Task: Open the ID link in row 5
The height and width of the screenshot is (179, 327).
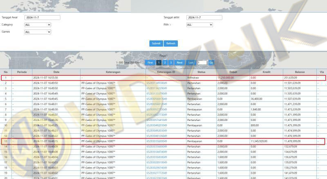Action: click(157, 99)
